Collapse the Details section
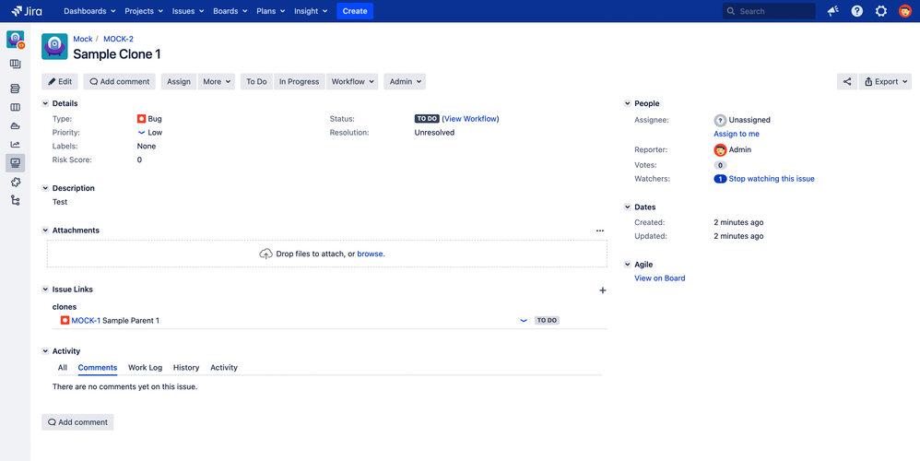The image size is (920, 461). [45, 104]
